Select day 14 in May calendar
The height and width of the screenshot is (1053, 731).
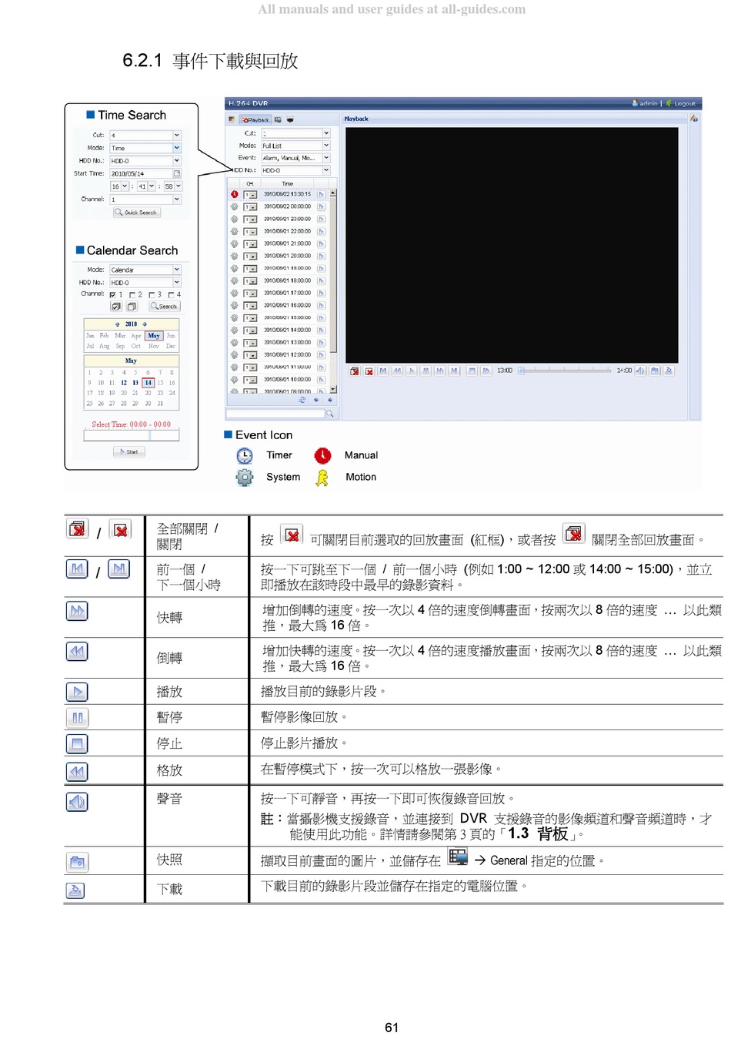click(x=148, y=383)
